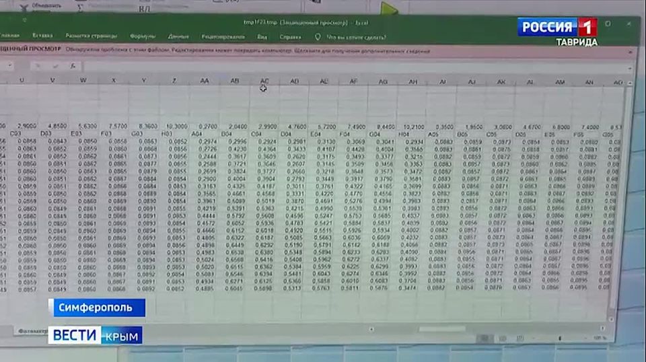Switch to Разметка страницы tab

tap(92, 36)
